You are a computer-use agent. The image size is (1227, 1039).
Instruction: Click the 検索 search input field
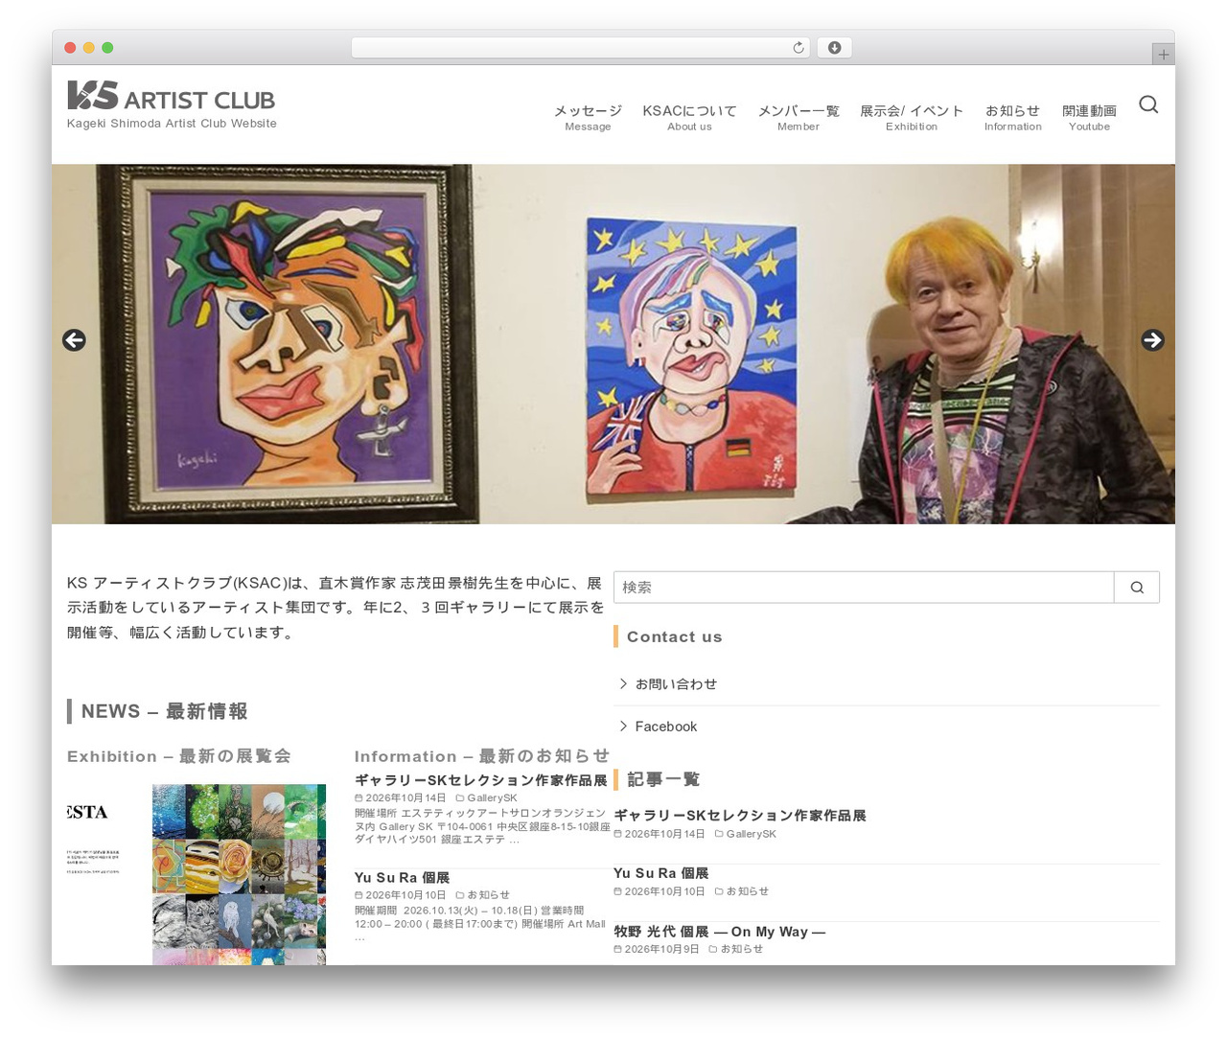[864, 588]
